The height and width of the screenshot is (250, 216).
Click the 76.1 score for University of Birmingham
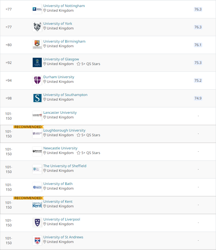[x=198, y=45]
